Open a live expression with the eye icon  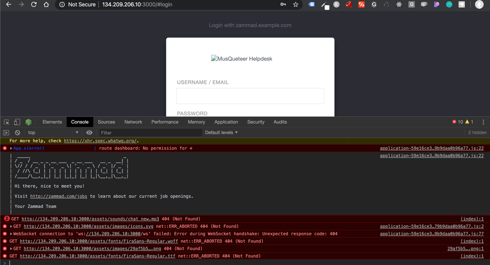coord(89,132)
